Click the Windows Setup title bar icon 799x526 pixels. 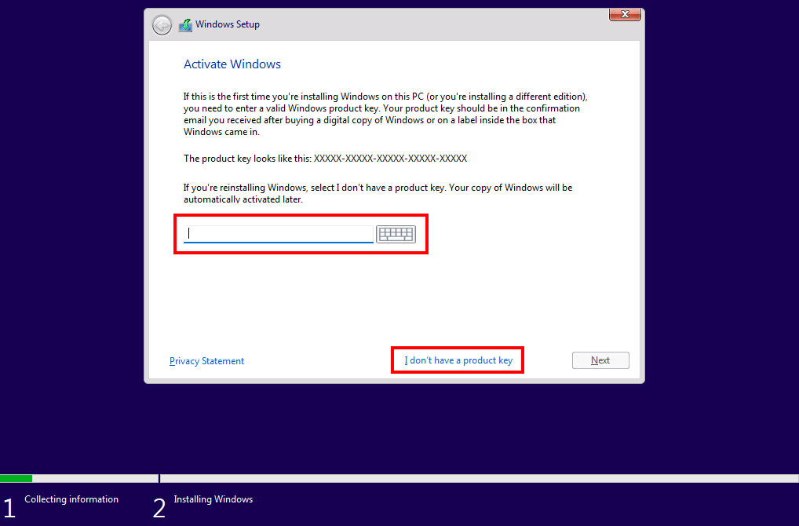[x=185, y=25]
